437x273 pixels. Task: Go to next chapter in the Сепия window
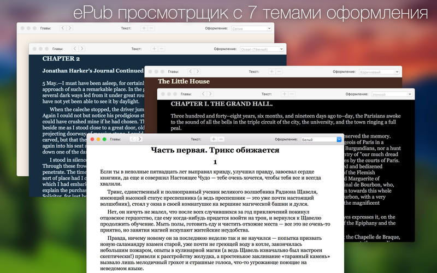(x=70, y=28)
